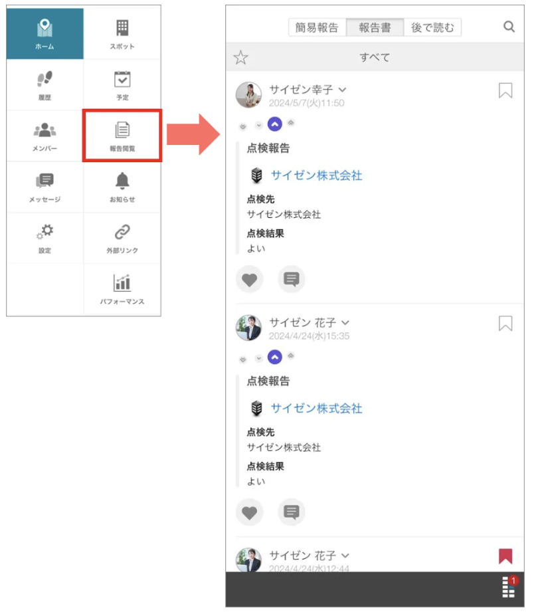Image resolution: width=534 pixels, height=614 pixels.
Task: Click the building icon in 幸子's report
Action: [256, 175]
